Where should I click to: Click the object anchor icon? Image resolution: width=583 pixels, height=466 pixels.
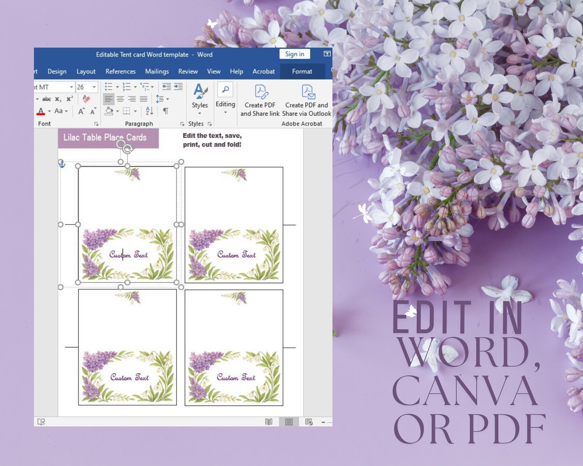point(62,164)
